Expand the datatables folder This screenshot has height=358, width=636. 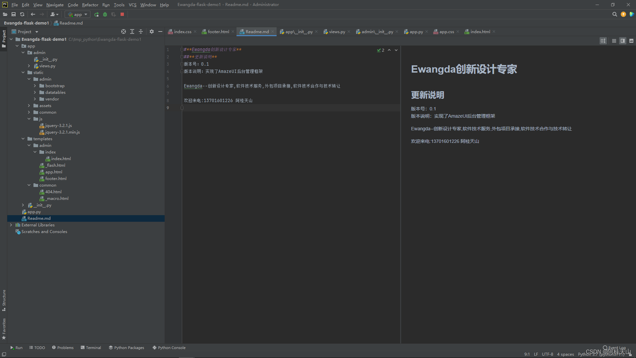pos(35,92)
